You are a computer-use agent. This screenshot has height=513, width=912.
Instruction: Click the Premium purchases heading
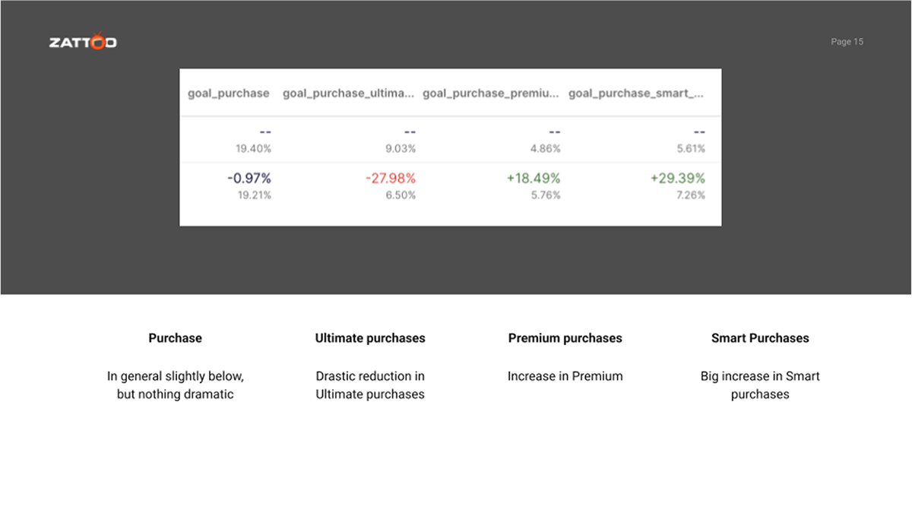point(565,338)
